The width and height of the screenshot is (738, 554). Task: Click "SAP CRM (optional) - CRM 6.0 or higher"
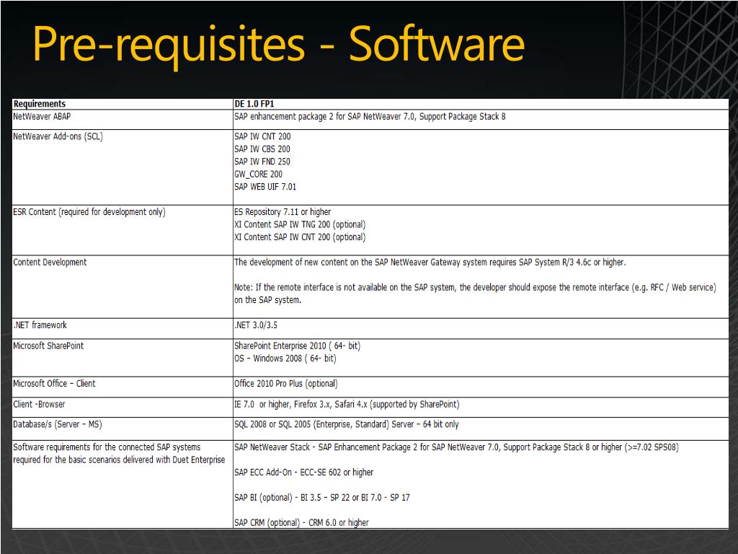(301, 522)
